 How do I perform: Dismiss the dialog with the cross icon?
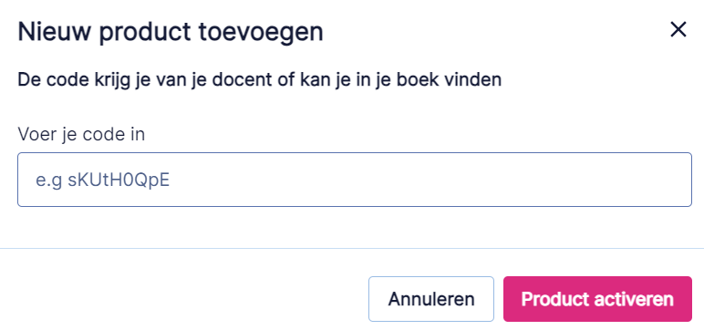[x=678, y=30]
